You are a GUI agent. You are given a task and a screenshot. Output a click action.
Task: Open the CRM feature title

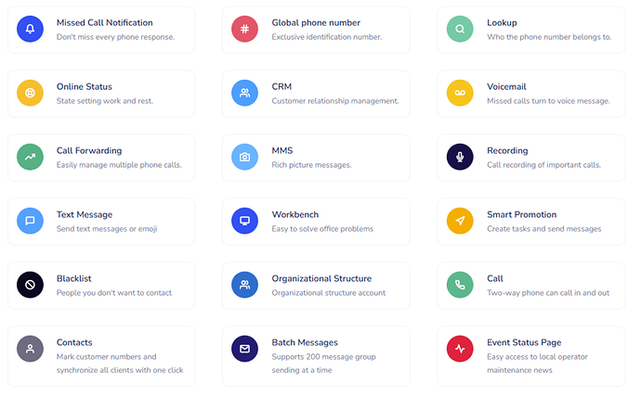coord(281,86)
